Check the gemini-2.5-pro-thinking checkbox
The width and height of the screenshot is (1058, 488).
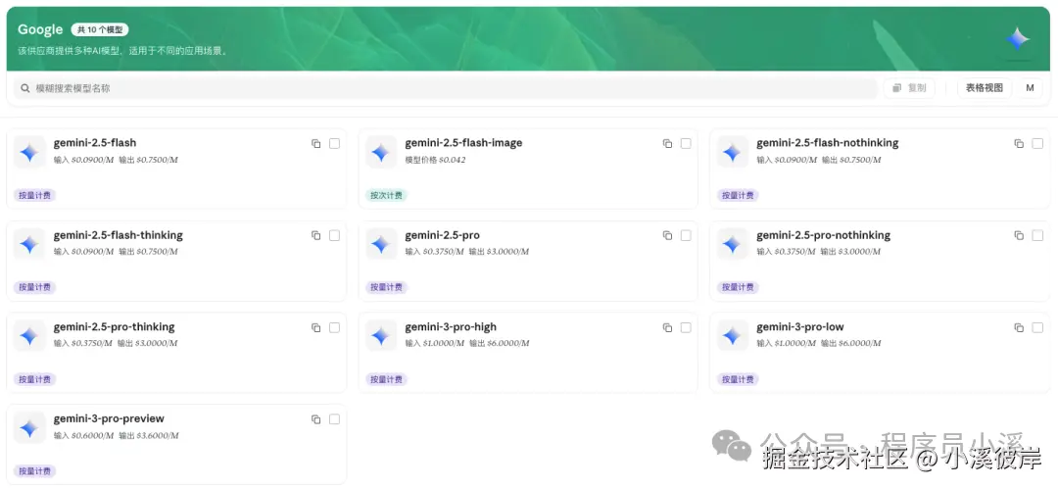click(335, 328)
